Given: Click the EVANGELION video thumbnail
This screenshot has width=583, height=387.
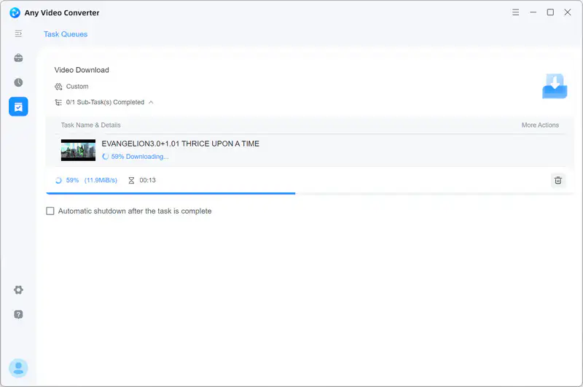Looking at the screenshot, I should coord(78,150).
